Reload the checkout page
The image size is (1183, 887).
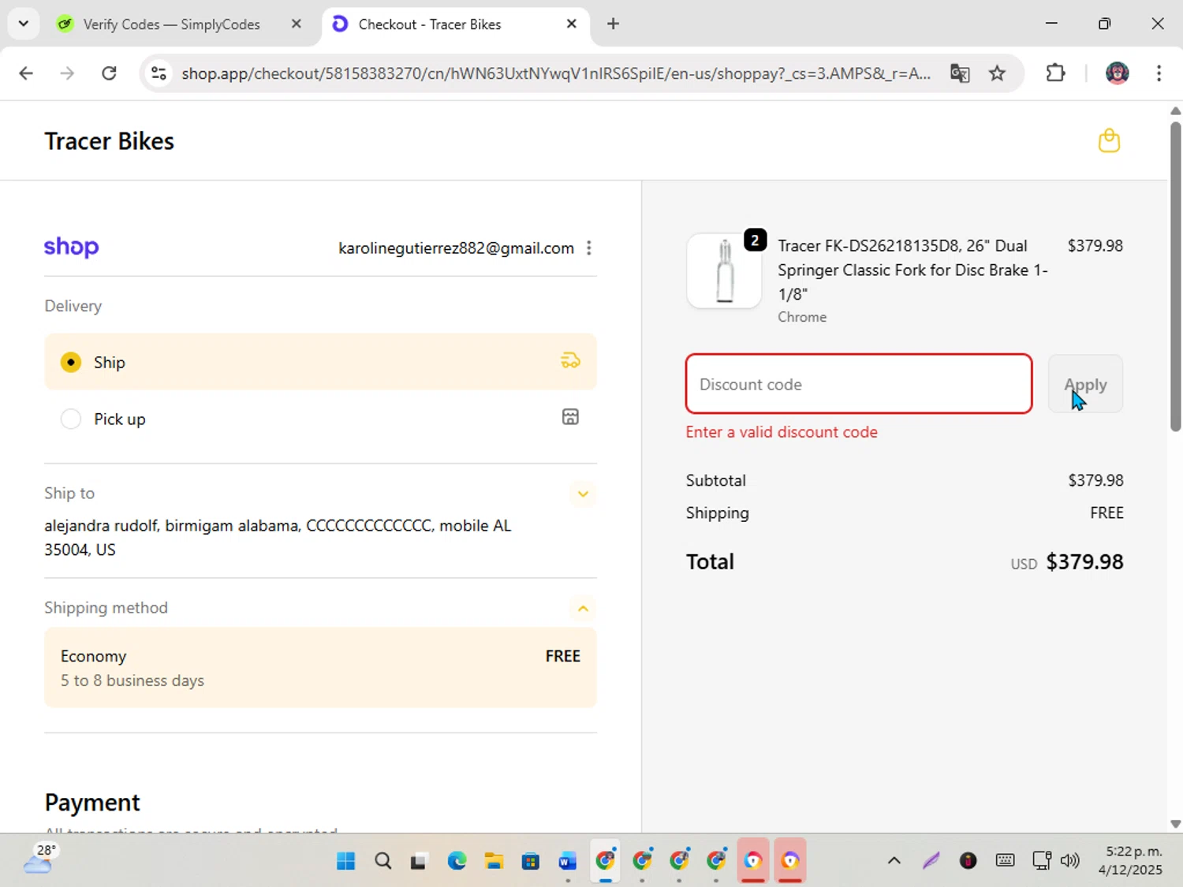(x=109, y=73)
